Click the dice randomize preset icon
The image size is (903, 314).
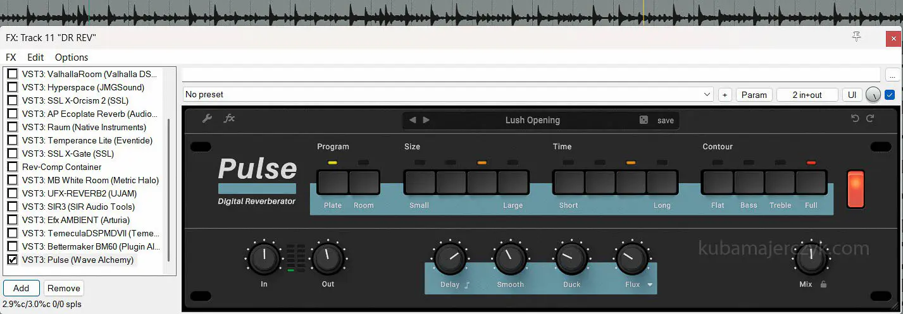click(644, 120)
